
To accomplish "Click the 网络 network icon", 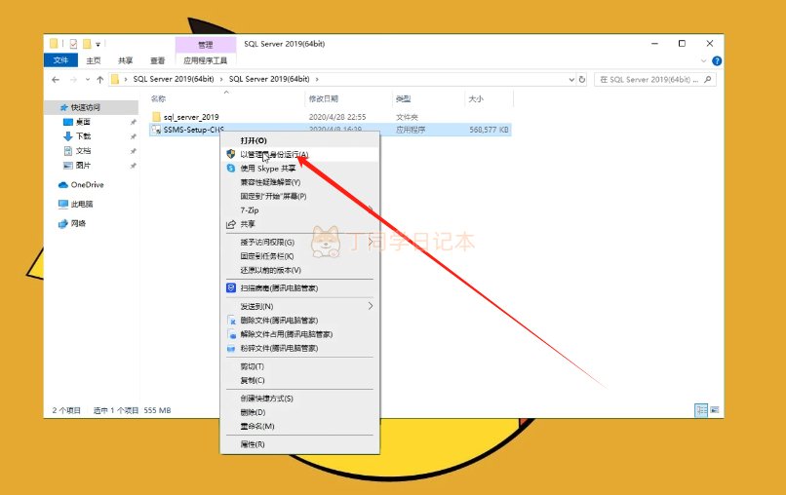I will click(x=63, y=223).
